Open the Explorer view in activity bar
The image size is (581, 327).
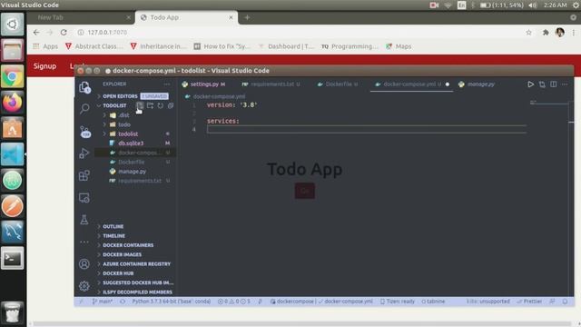pos(84,87)
